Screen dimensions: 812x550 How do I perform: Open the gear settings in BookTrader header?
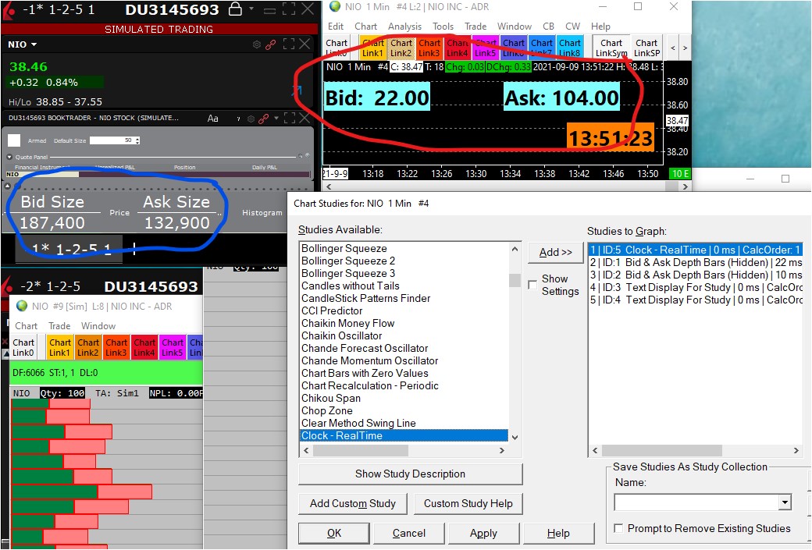[251, 119]
